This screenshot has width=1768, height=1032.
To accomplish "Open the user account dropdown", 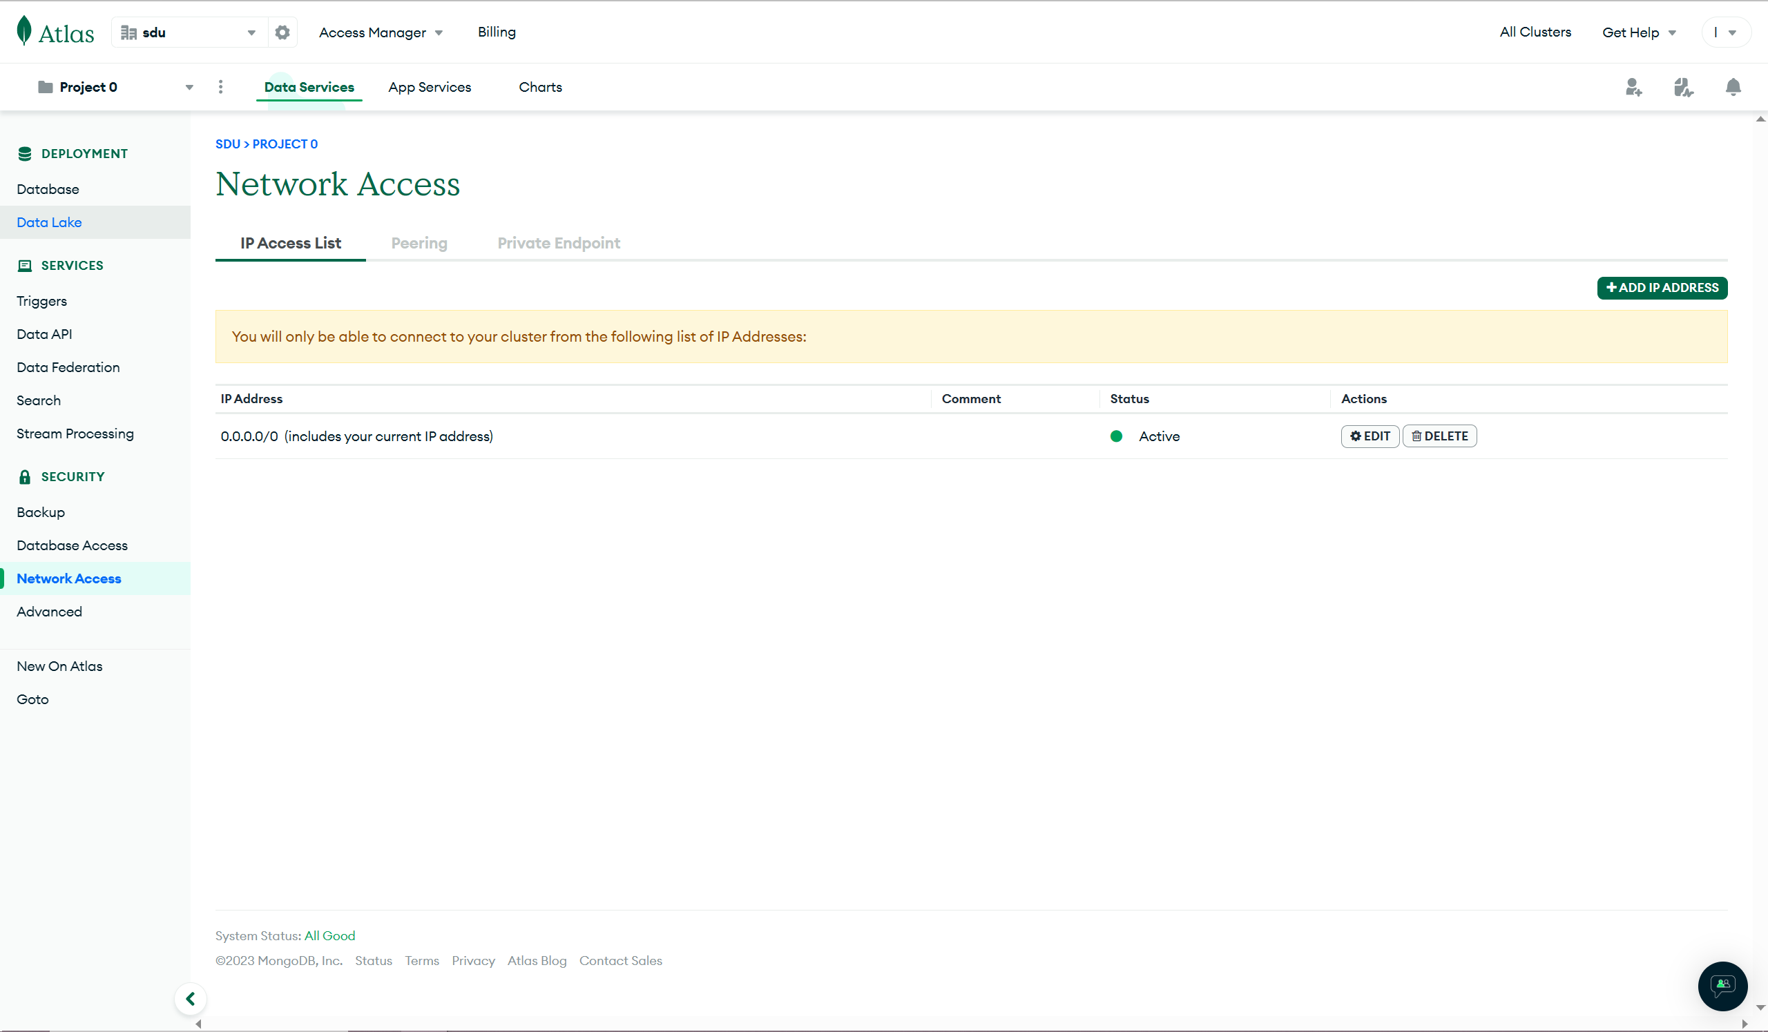I will [x=1726, y=32].
